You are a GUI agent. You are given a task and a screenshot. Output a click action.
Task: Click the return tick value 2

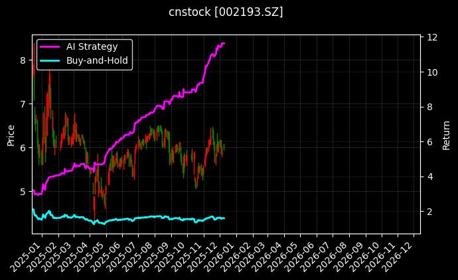coord(427,212)
